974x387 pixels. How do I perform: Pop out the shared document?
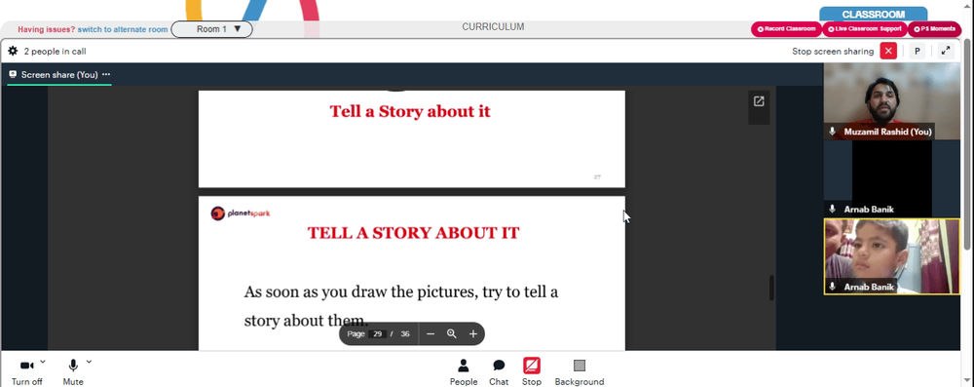click(759, 101)
